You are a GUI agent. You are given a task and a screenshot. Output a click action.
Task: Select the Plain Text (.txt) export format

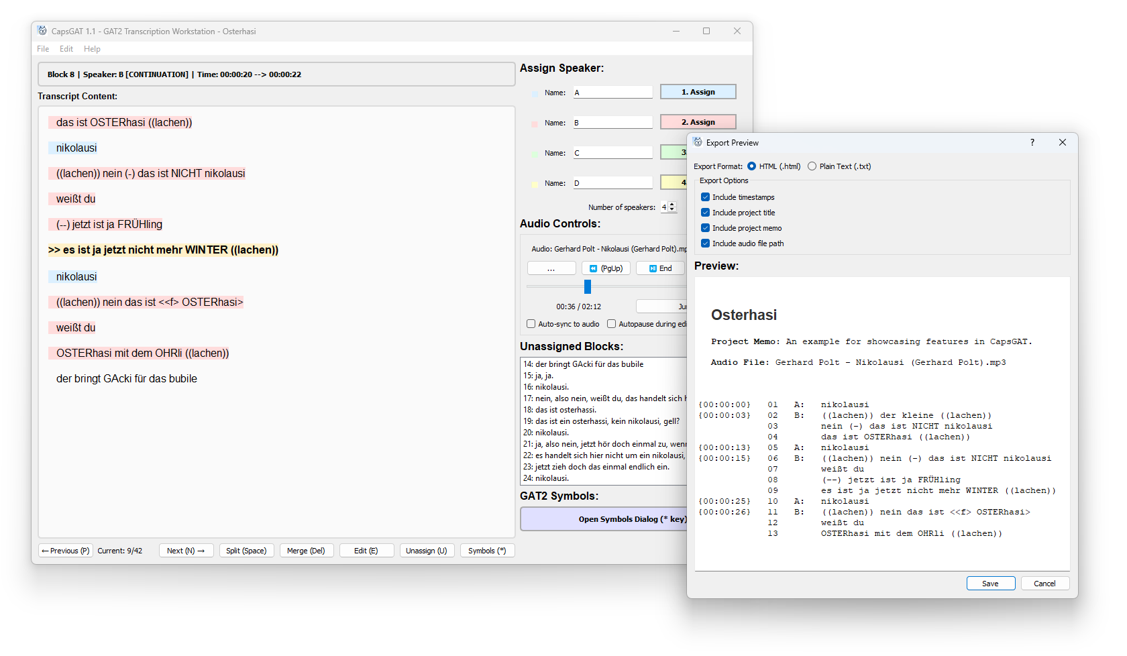coord(812,166)
